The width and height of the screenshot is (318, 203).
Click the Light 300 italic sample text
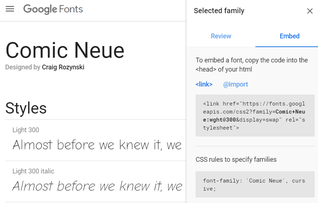click(97, 186)
